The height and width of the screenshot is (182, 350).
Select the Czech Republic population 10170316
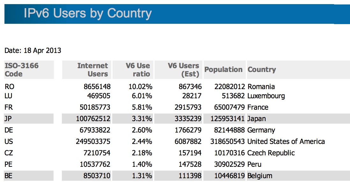229,153
